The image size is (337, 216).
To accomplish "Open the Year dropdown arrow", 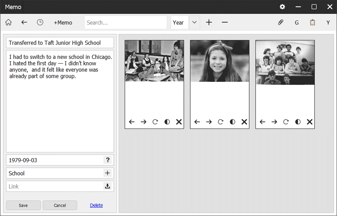I will pos(194,22).
